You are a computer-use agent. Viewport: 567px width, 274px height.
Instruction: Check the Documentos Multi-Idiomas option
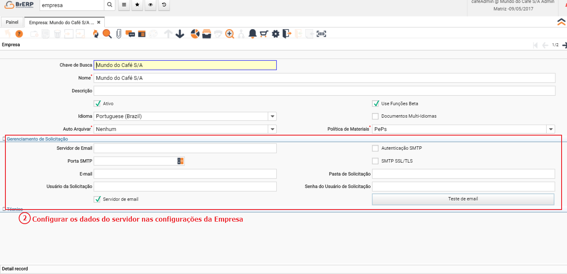click(375, 116)
